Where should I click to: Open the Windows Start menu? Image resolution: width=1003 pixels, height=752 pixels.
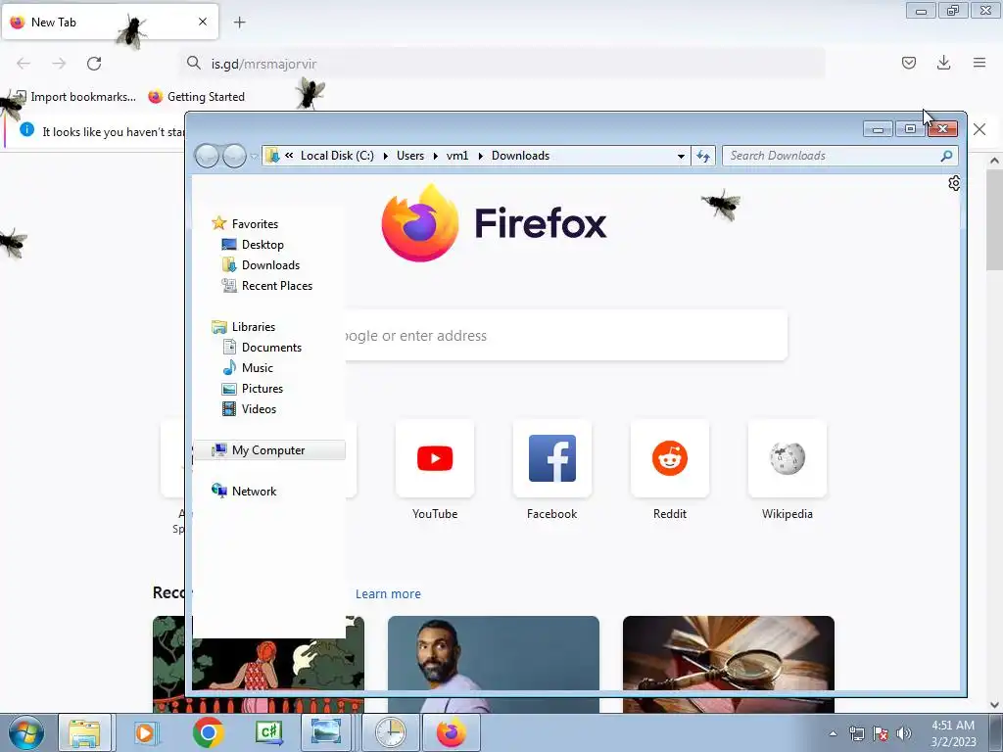tap(26, 732)
